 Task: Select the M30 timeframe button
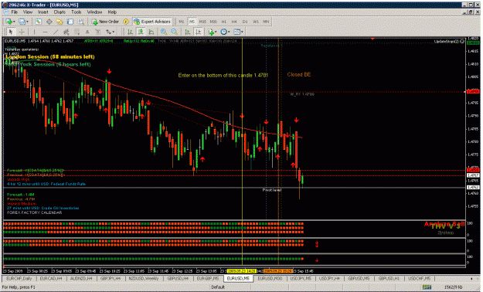pos(213,22)
